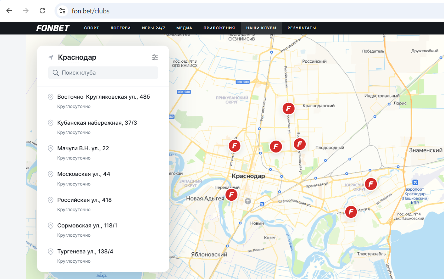Click the train station icon on the map
The height and width of the screenshot is (279, 444).
[262, 204]
